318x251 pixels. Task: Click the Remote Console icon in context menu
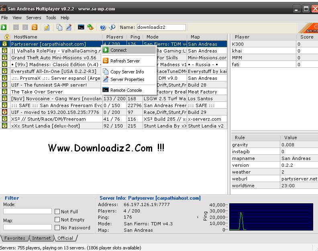pos(106,90)
